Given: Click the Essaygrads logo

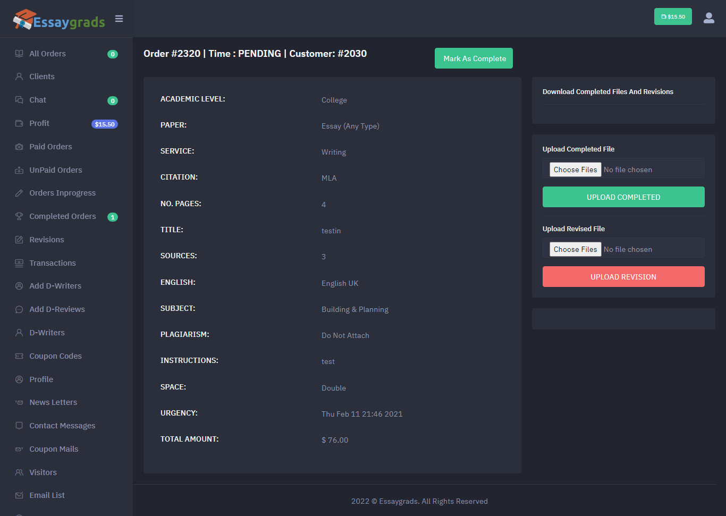Looking at the screenshot, I should click(59, 20).
